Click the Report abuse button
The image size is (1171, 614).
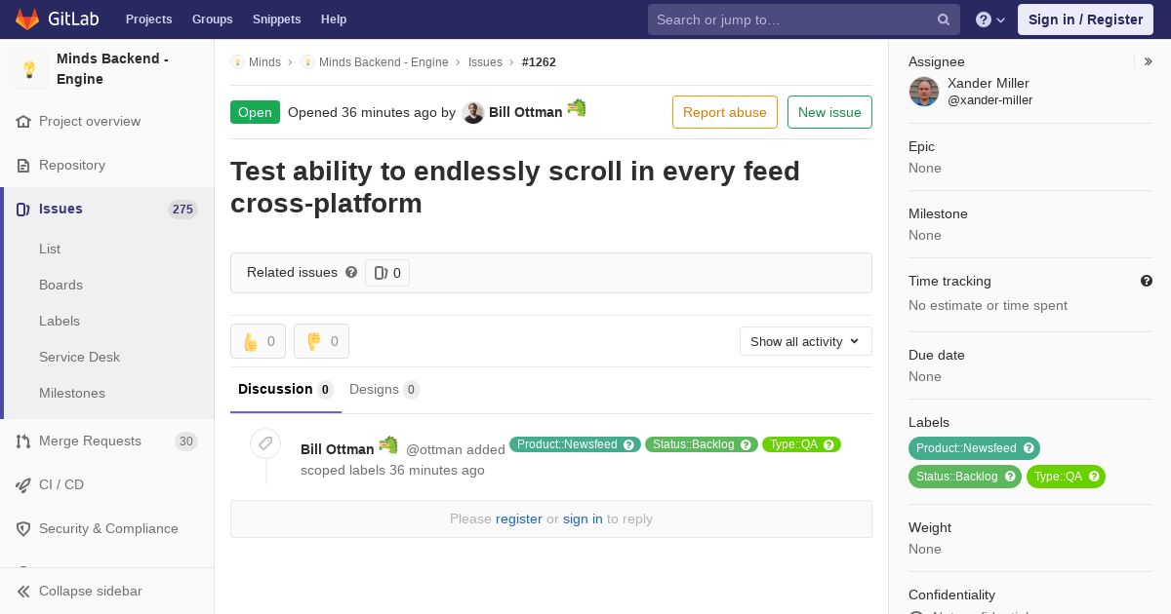(x=725, y=112)
